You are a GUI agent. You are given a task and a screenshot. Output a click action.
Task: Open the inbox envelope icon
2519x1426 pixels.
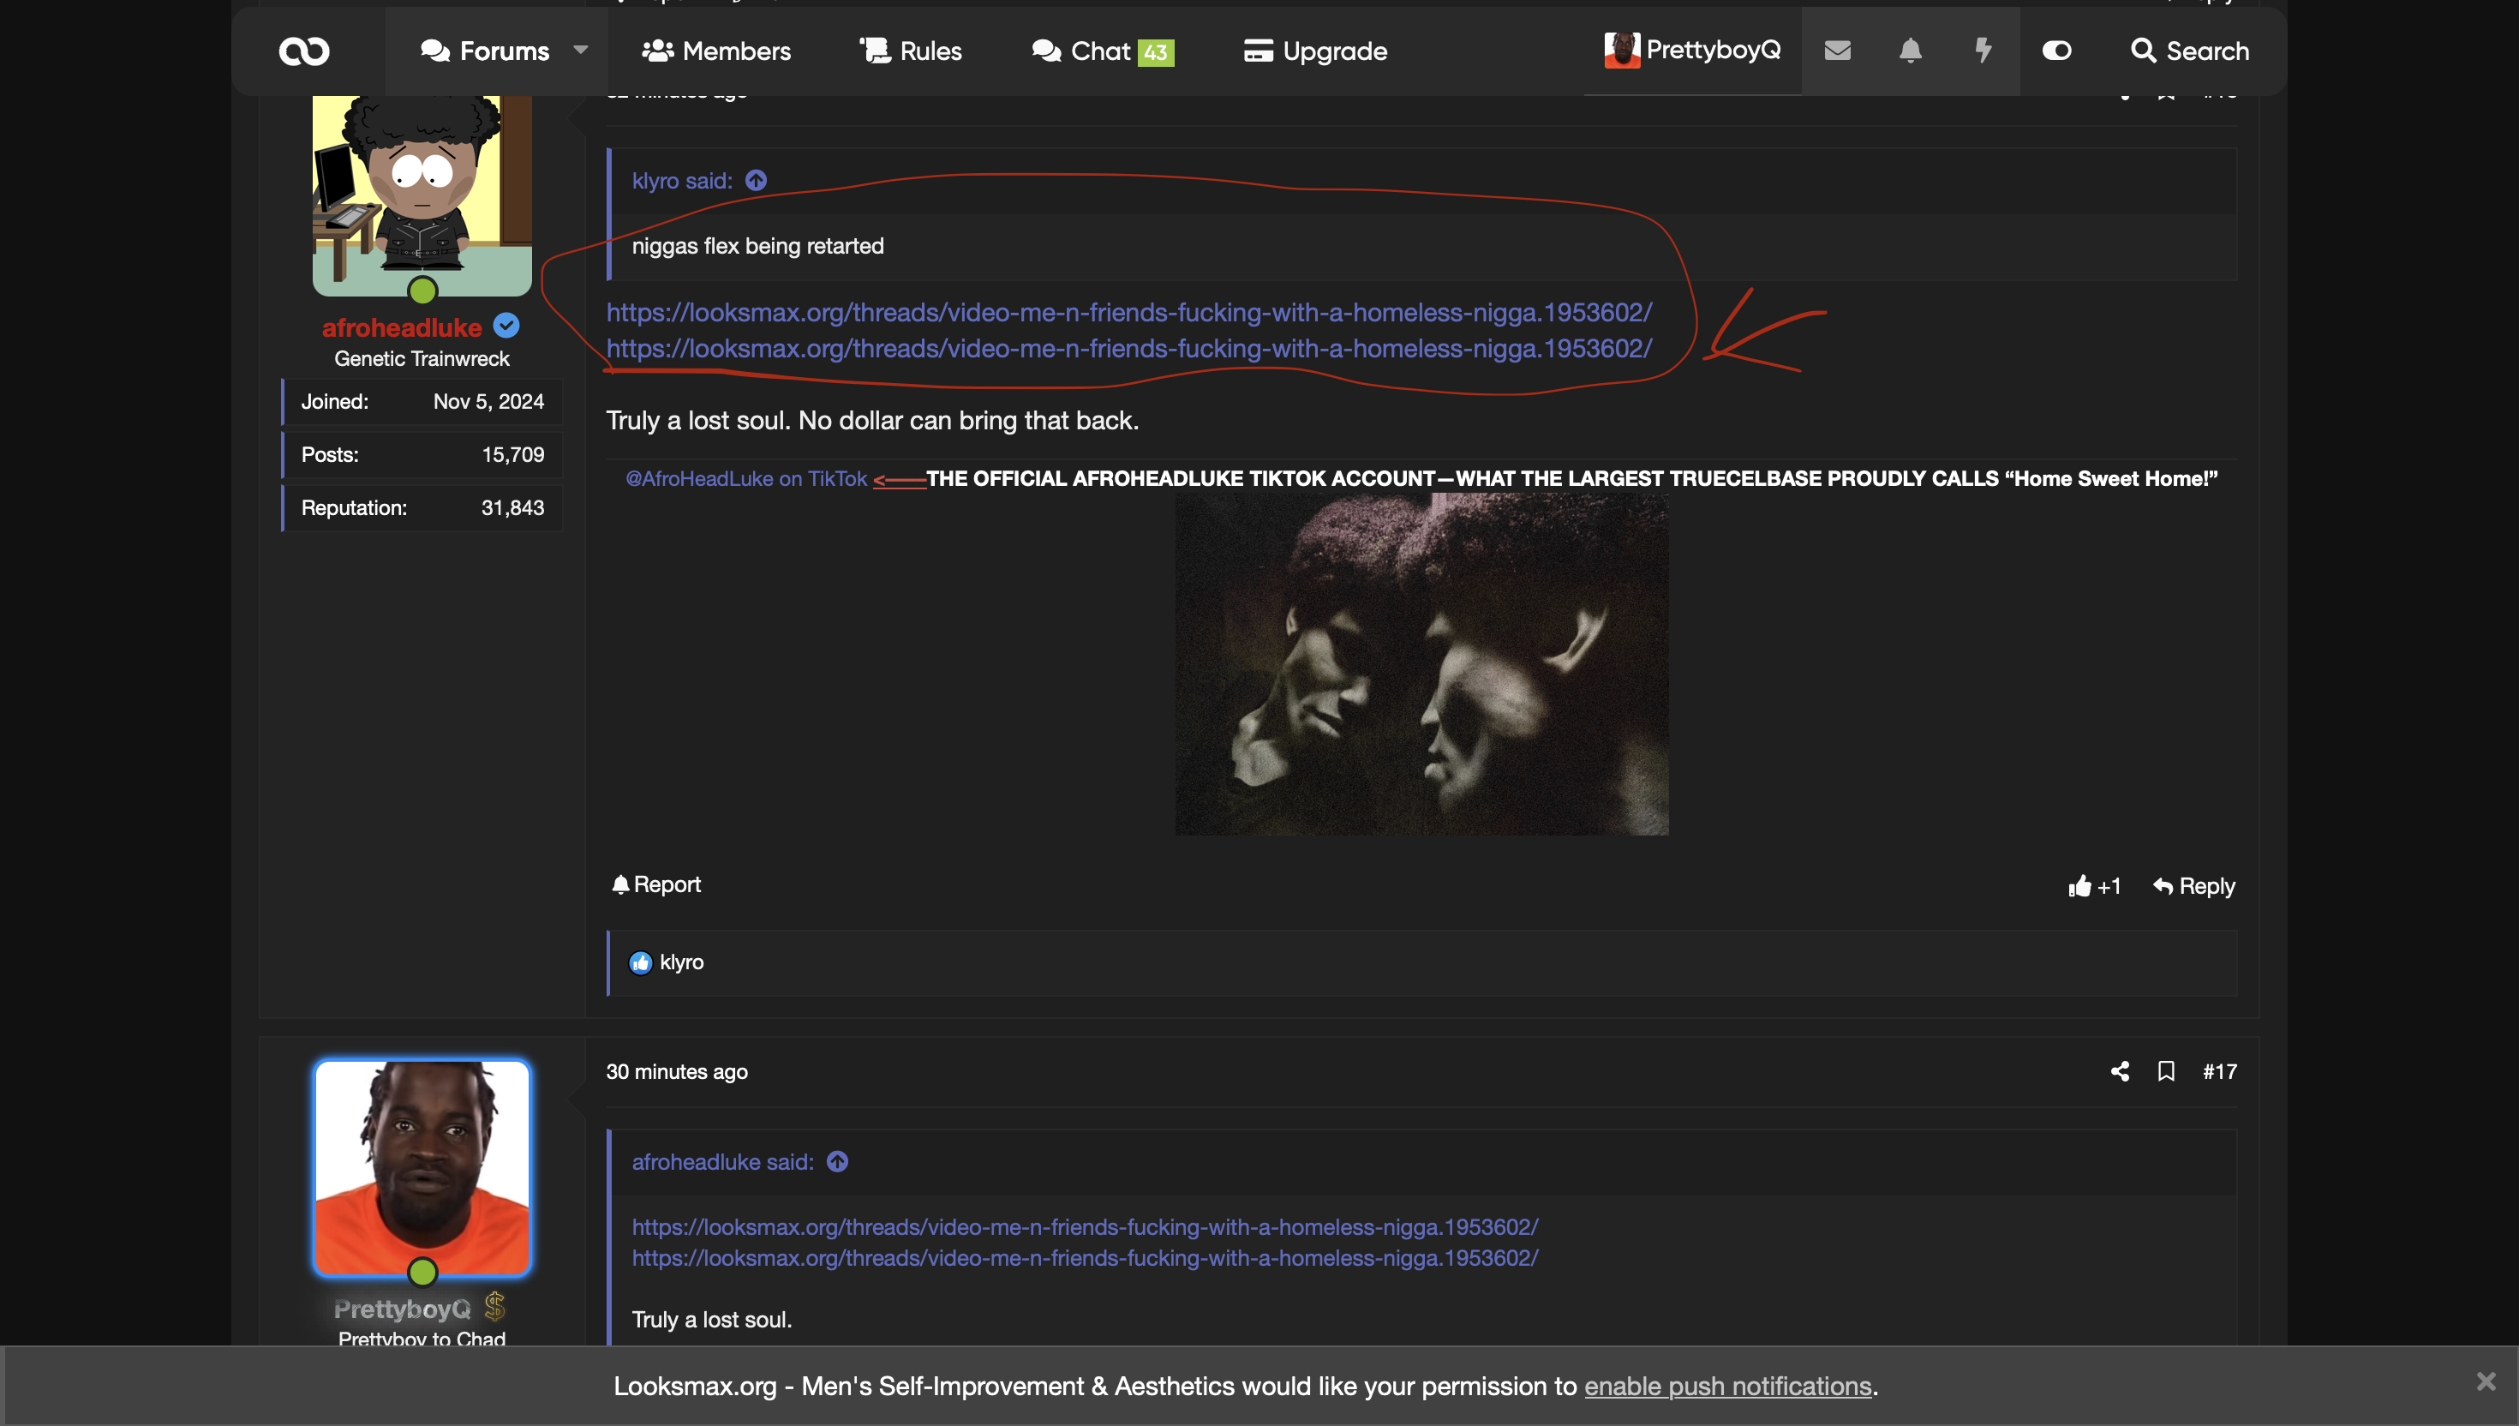click(1837, 51)
